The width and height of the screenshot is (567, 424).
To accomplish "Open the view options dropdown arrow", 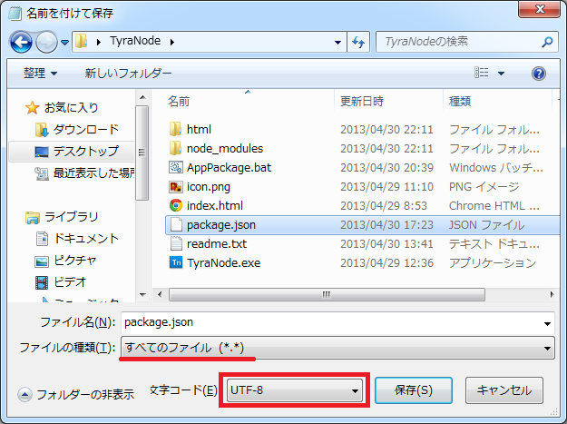I will pyautogui.click(x=501, y=73).
